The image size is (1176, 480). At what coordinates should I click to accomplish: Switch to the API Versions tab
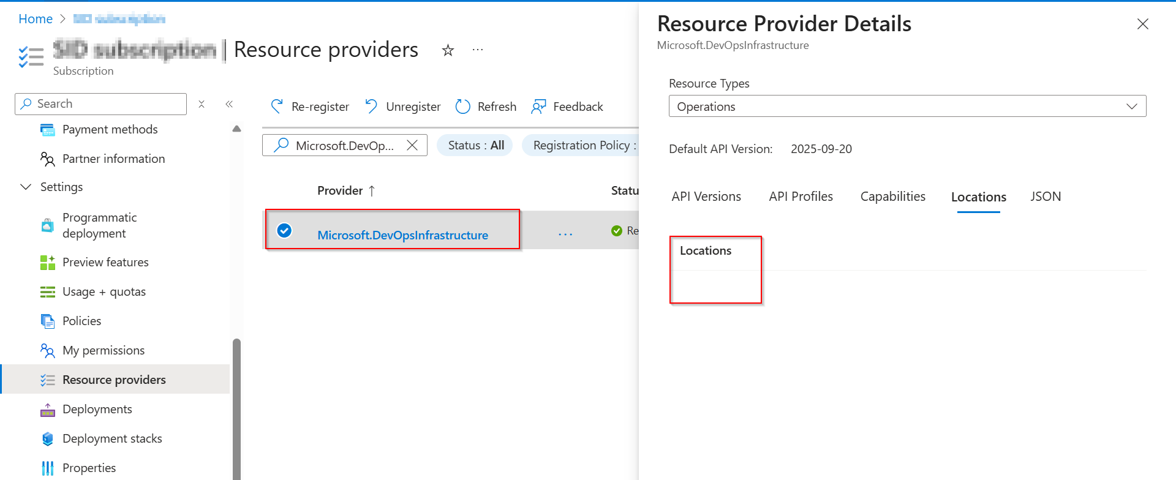point(706,197)
